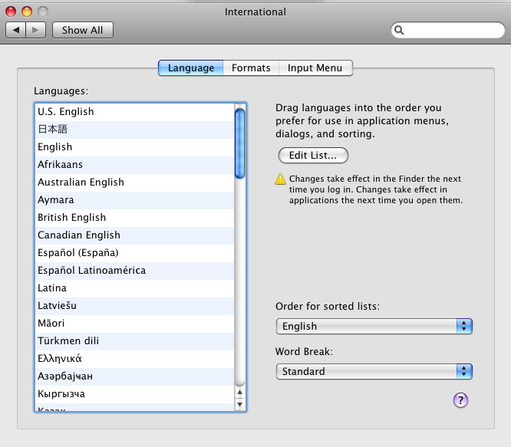This screenshot has width=511, height=447.
Task: Select 日本語 in the languages list
Action: [x=134, y=130]
